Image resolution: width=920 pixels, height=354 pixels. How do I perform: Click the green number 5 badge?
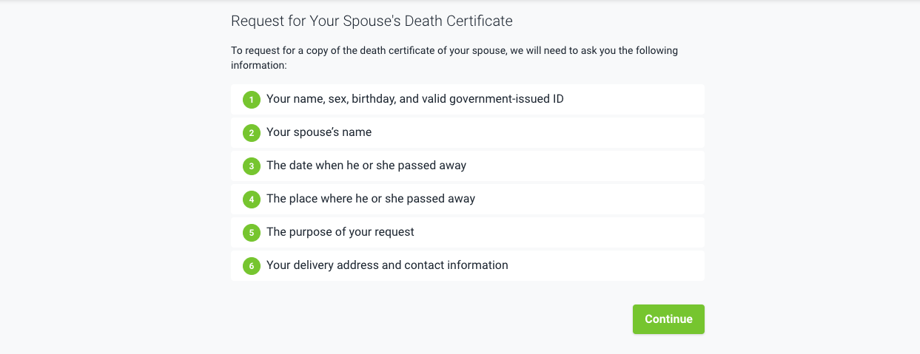(x=252, y=233)
